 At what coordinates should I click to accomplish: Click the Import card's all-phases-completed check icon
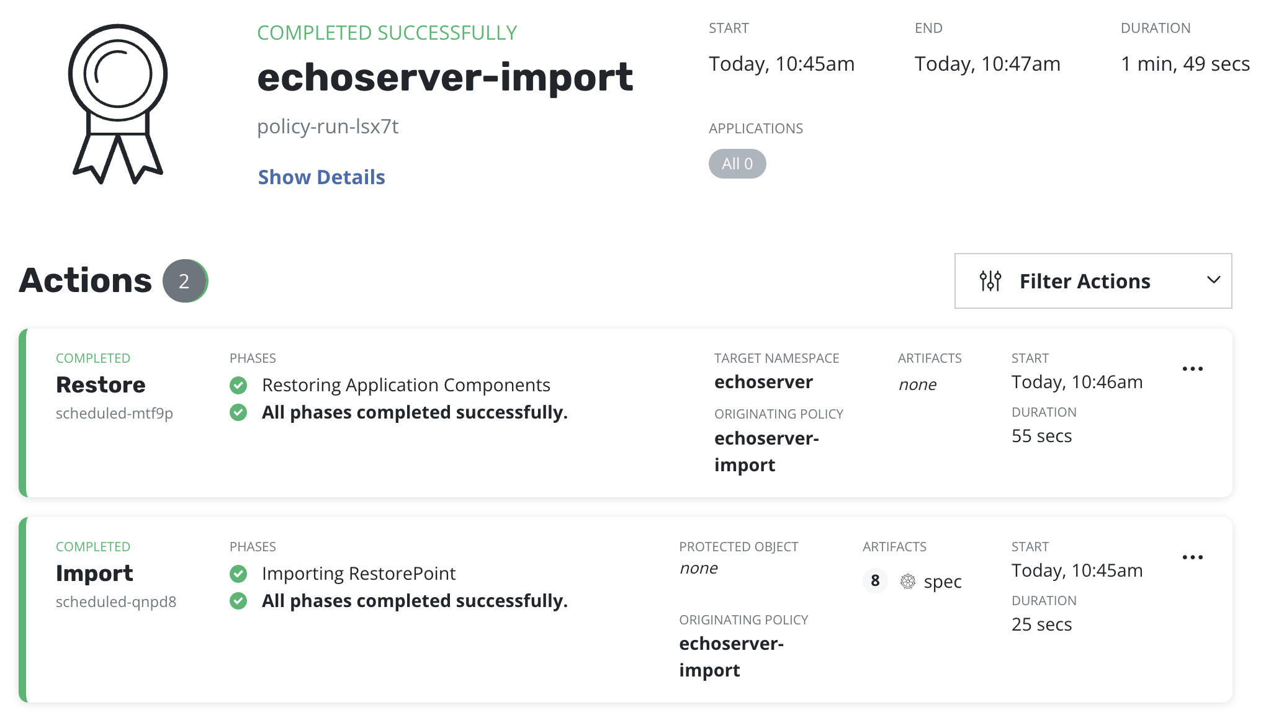[238, 601]
